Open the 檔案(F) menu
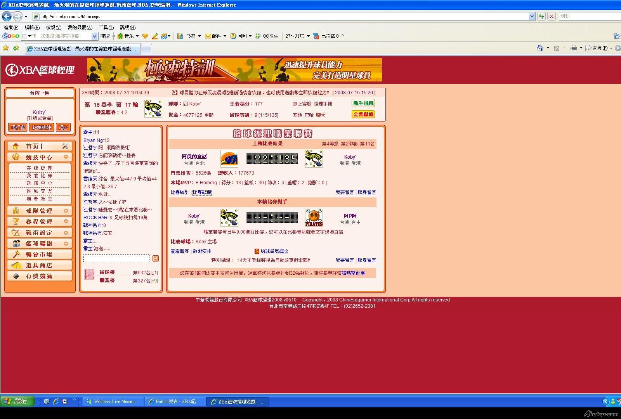This screenshot has height=419, width=621. (11, 27)
